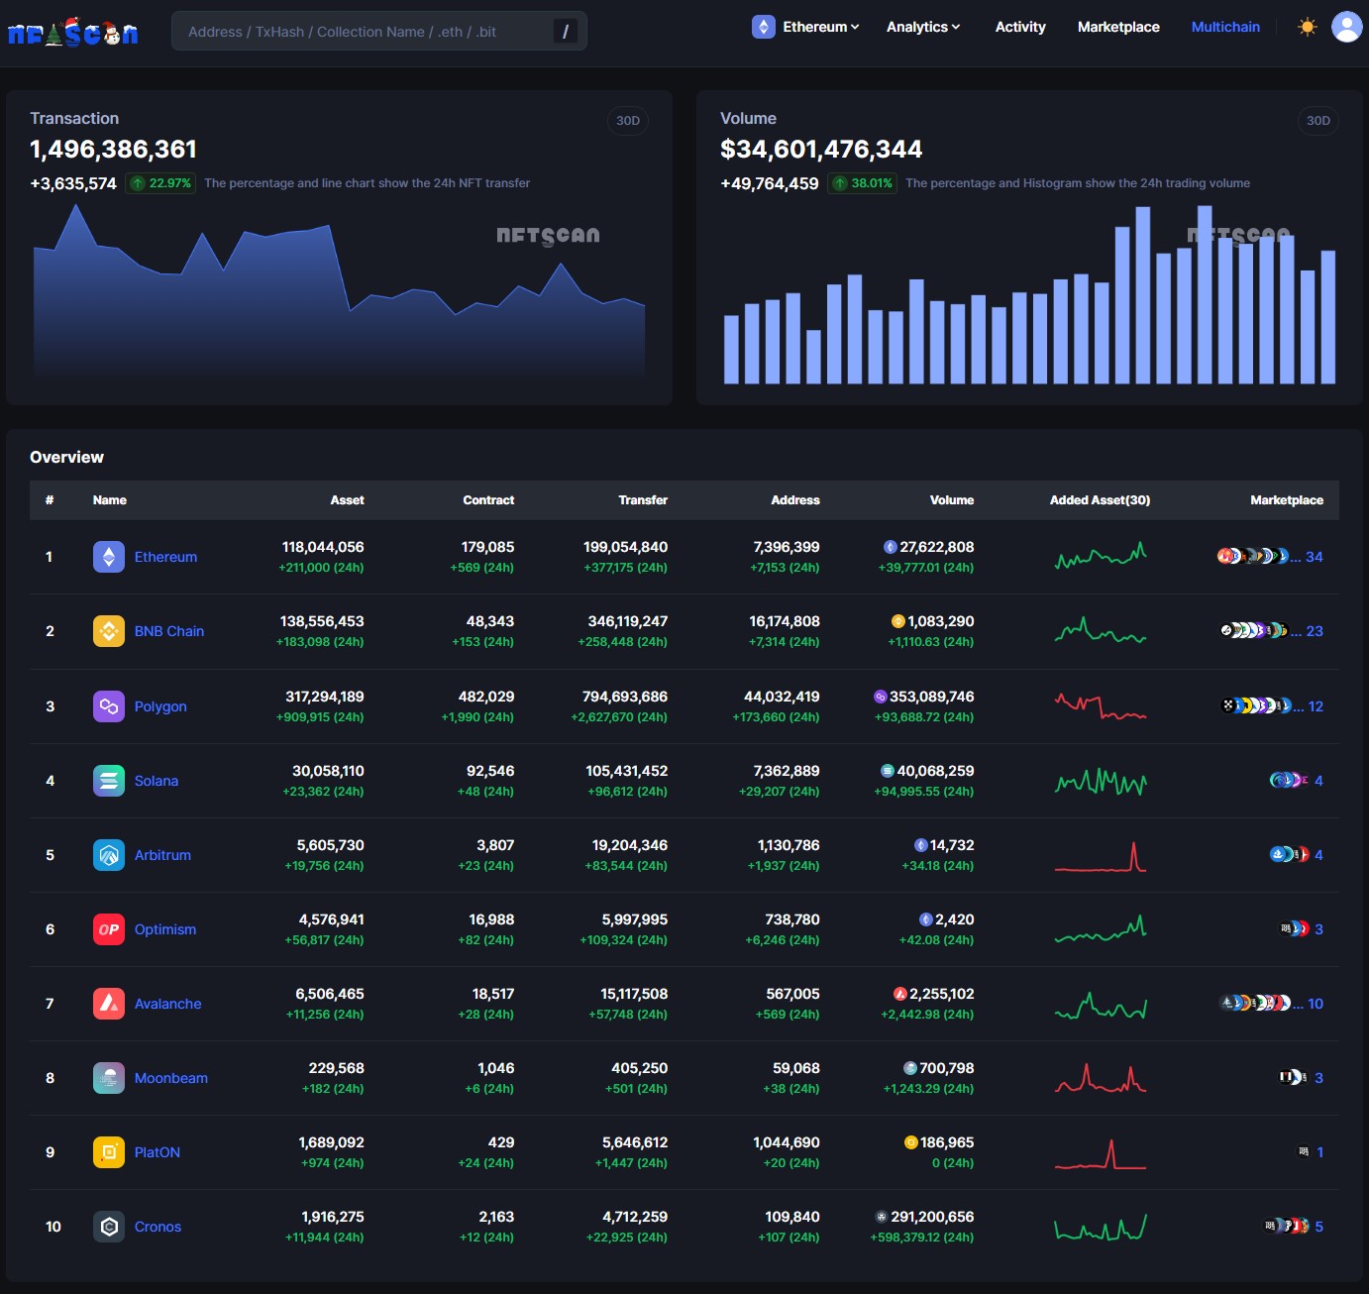The width and height of the screenshot is (1369, 1294).
Task: Click the Ethereum chain icon in table
Action: point(109,557)
